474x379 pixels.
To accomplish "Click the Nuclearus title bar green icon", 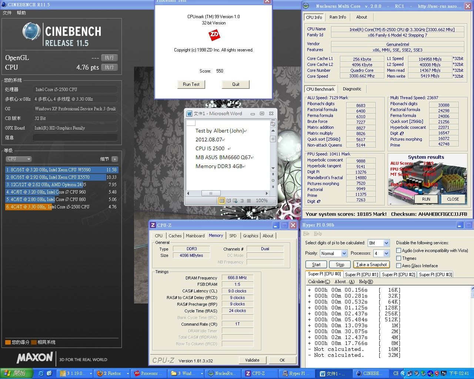I will (306, 6).
